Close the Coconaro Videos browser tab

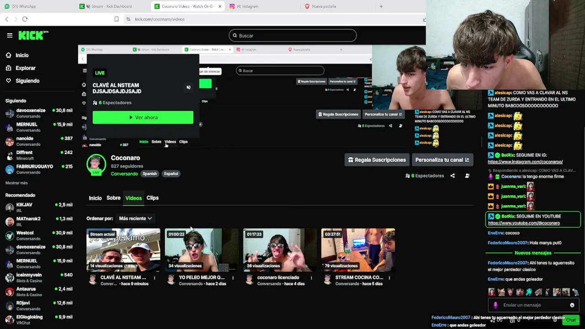coord(220,6)
